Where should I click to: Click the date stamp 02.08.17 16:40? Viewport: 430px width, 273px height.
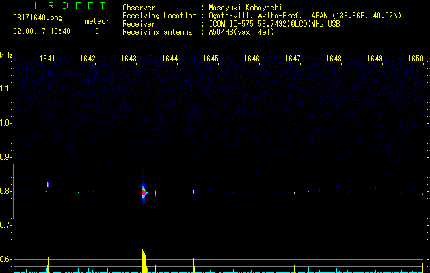[x=42, y=31]
